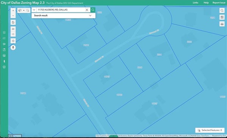Activate the select-by-rectangle tool
This screenshot has height=138, width=227.
[x=20, y=11]
